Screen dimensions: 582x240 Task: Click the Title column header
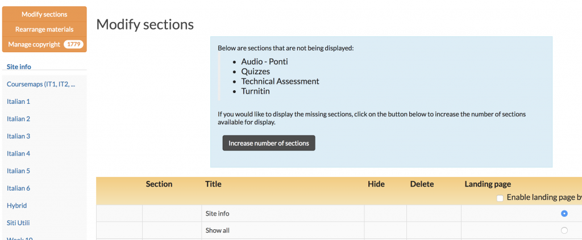[x=213, y=184]
